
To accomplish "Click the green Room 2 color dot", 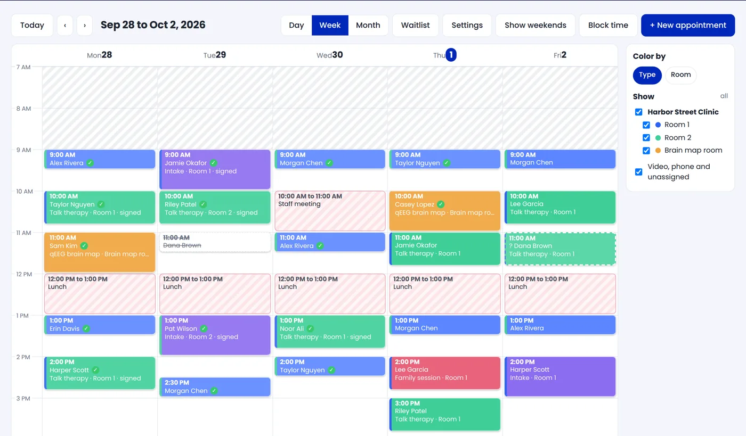I will pos(658,137).
